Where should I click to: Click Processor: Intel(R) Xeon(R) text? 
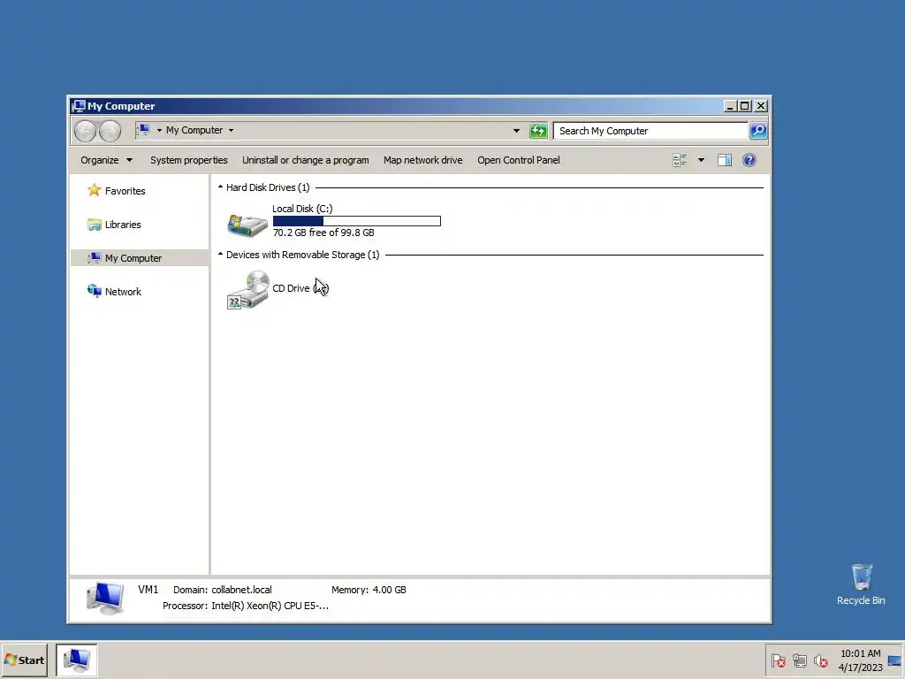pyautogui.click(x=246, y=606)
